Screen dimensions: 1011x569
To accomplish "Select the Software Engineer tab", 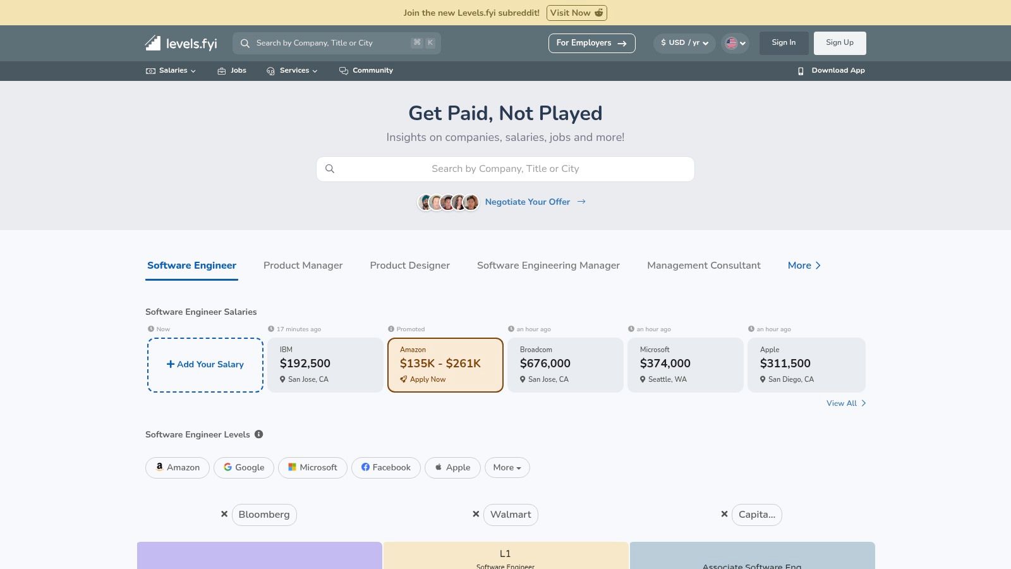I will pyautogui.click(x=191, y=266).
